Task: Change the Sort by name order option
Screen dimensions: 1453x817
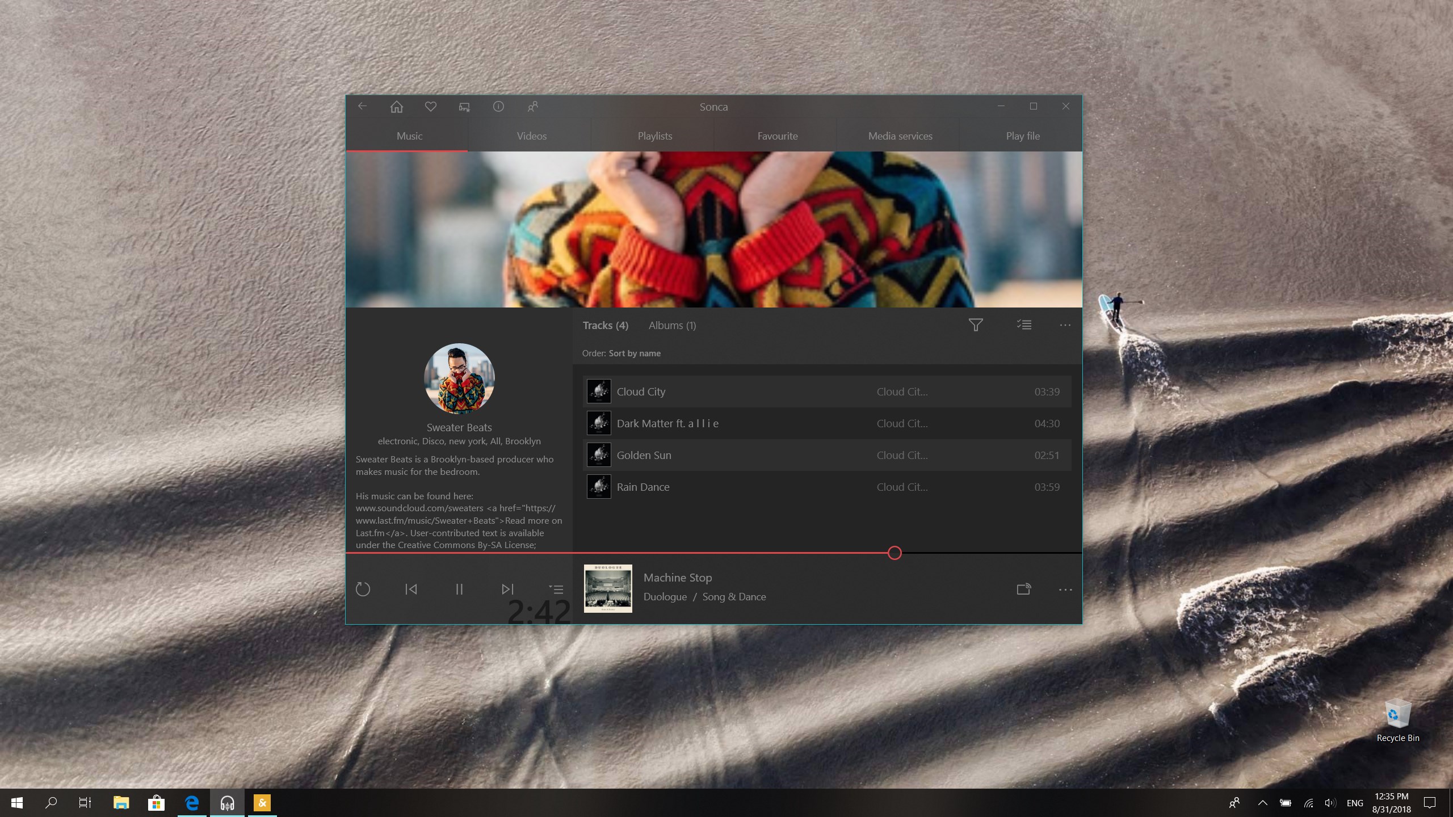Action: coord(634,353)
